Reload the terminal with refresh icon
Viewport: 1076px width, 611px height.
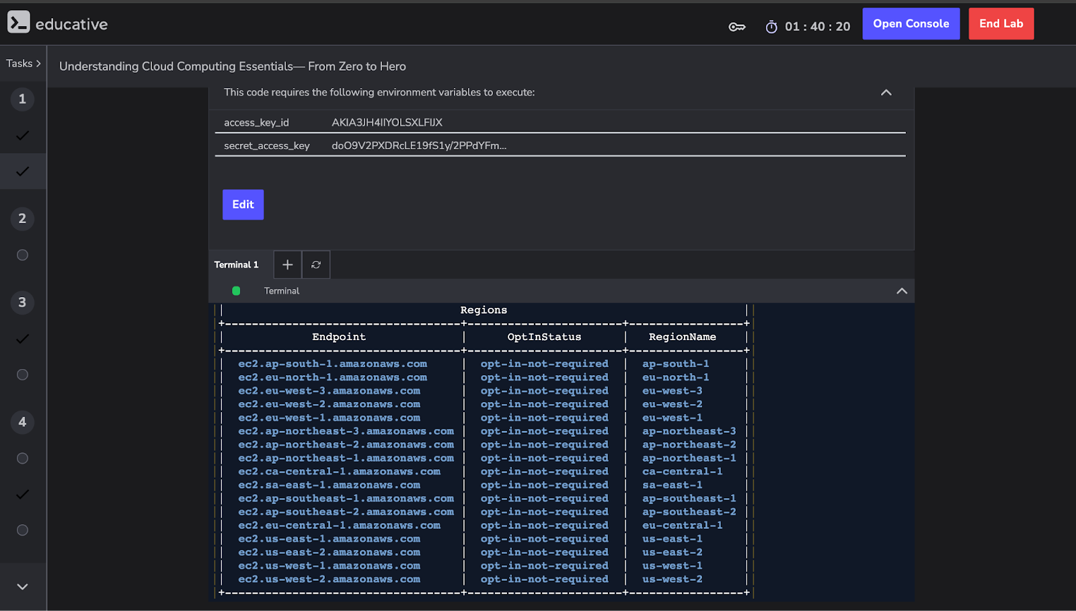tap(316, 265)
